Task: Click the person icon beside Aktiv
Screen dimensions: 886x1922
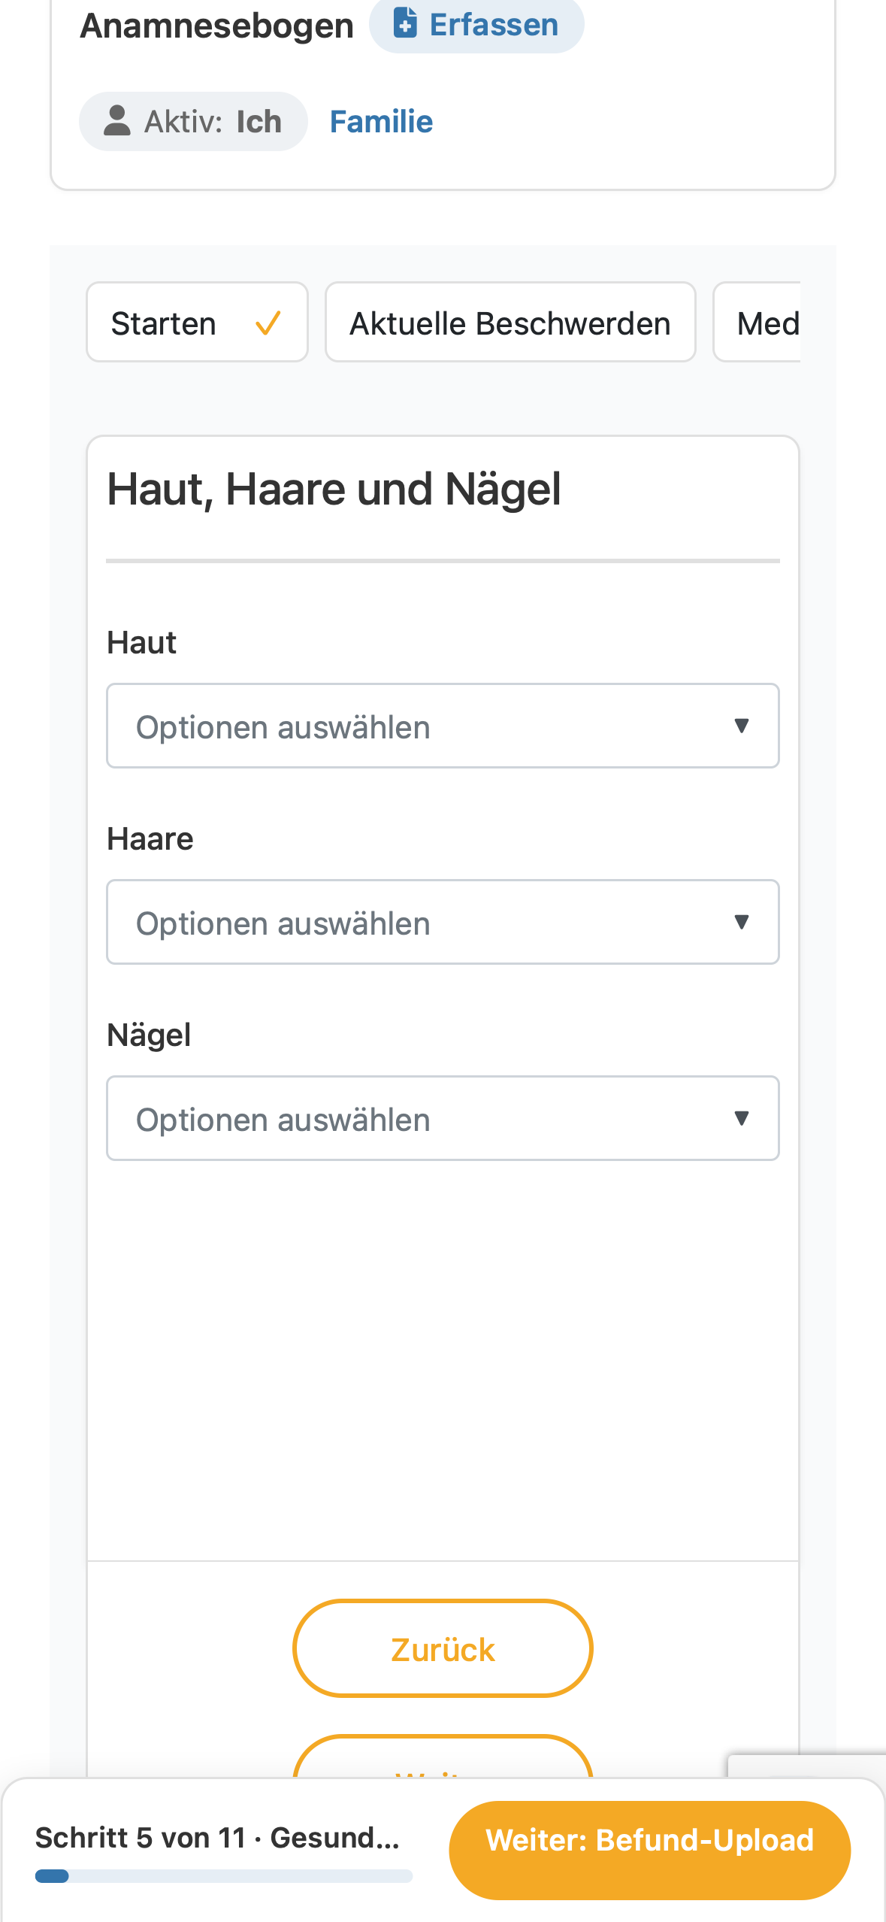Action: [116, 120]
